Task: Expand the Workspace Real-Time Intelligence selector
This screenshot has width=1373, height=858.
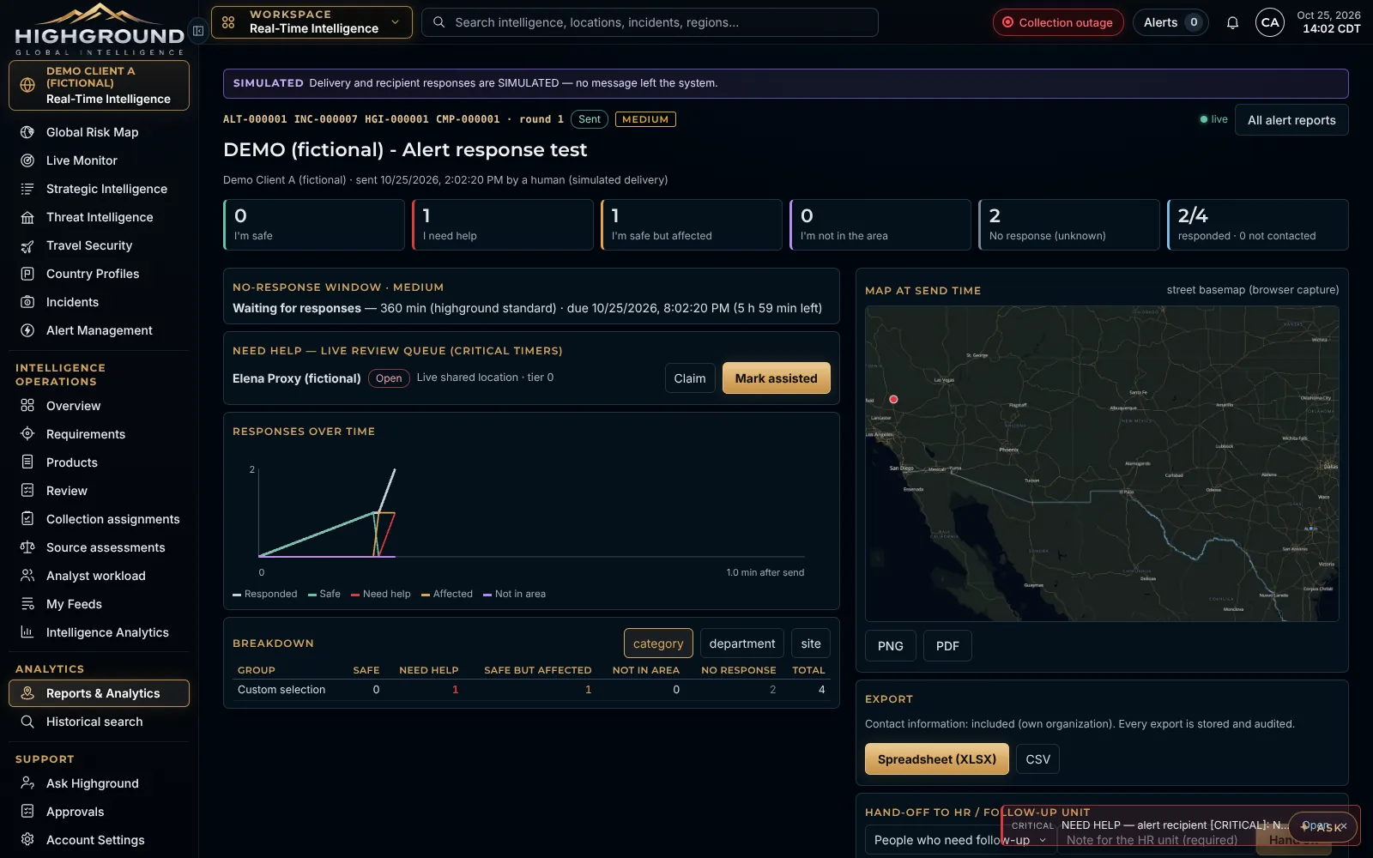Action: [x=311, y=22]
